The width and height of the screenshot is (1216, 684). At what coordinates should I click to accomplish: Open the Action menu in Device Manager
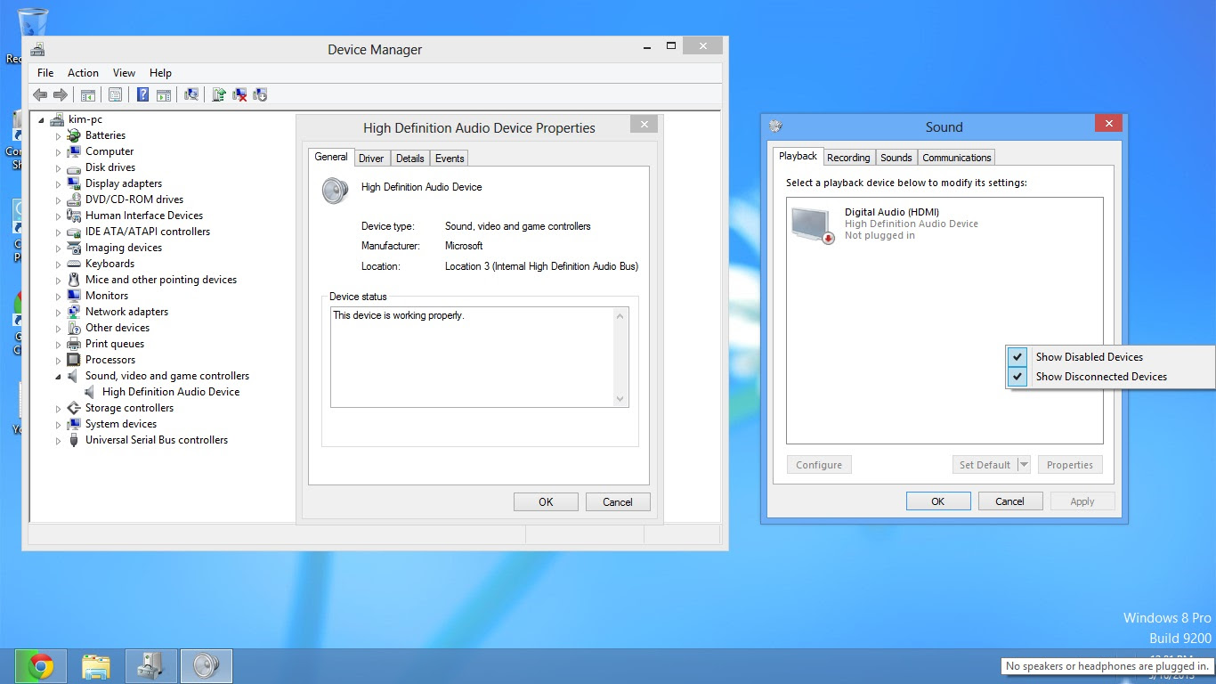click(x=83, y=73)
